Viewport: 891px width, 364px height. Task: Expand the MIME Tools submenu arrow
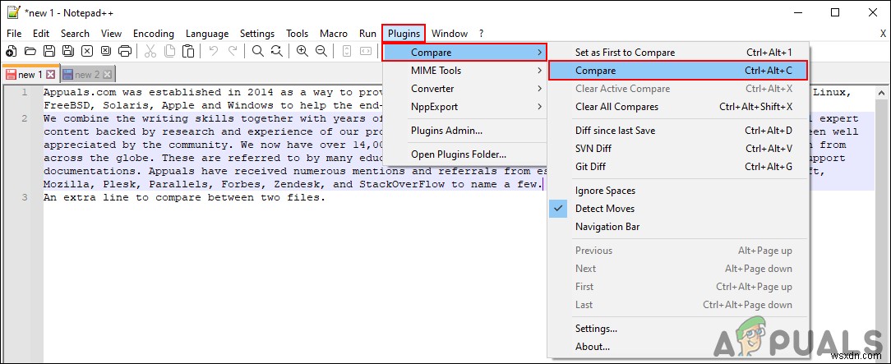tap(538, 71)
